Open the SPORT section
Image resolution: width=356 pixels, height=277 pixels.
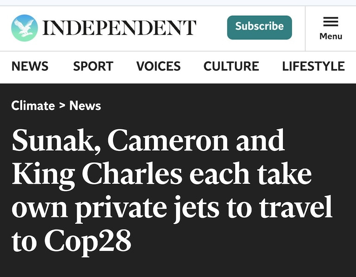coord(93,66)
